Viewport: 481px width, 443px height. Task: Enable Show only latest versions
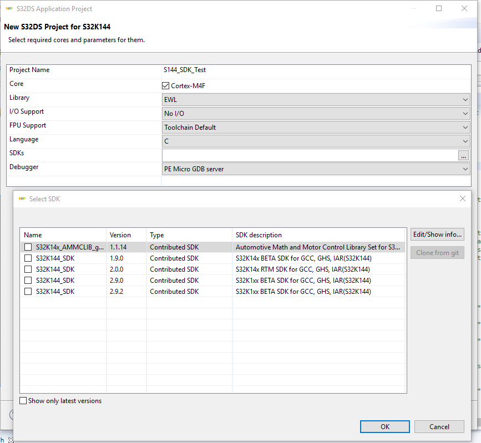coord(23,401)
